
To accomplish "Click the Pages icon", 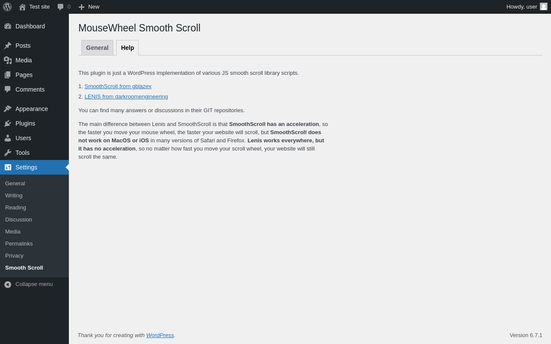I will (x=8, y=75).
